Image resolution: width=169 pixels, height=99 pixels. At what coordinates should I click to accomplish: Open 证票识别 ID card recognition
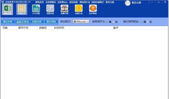(50, 9)
